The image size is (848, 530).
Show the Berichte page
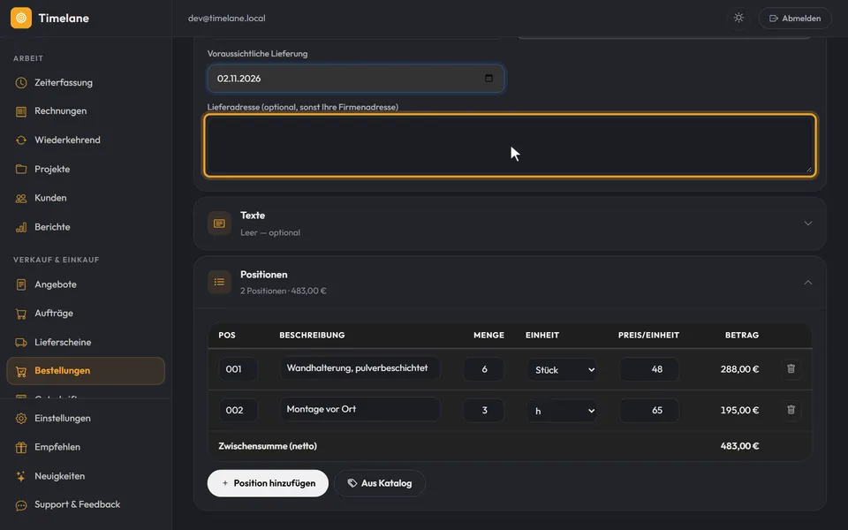[x=86, y=227]
